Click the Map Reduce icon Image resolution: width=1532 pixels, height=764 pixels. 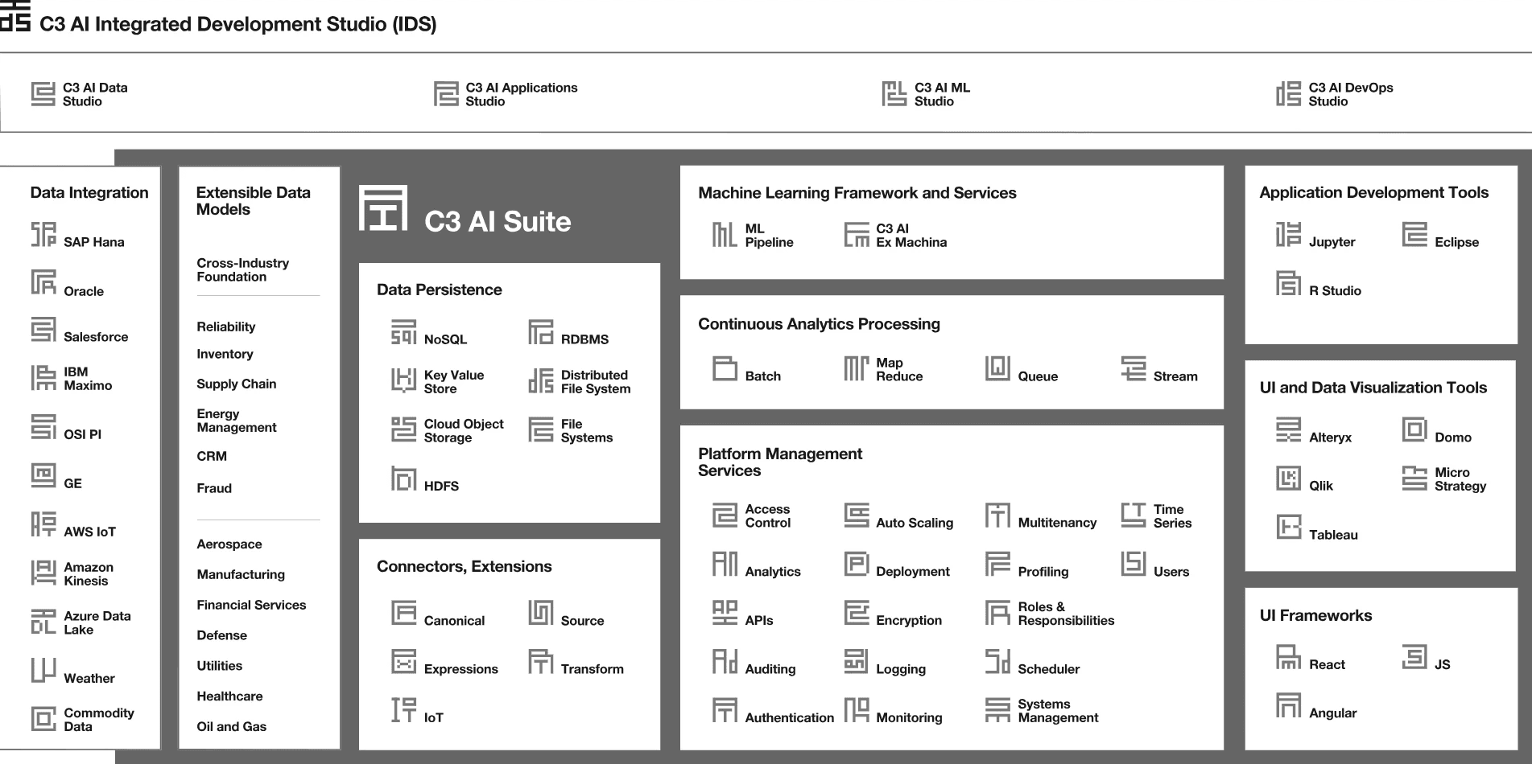pos(857,368)
